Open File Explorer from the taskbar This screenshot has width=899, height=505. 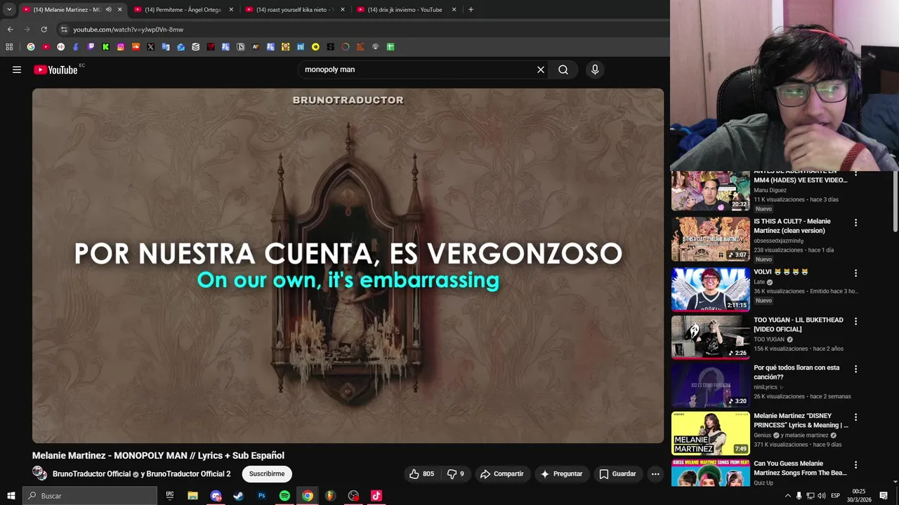pyautogui.click(x=192, y=496)
